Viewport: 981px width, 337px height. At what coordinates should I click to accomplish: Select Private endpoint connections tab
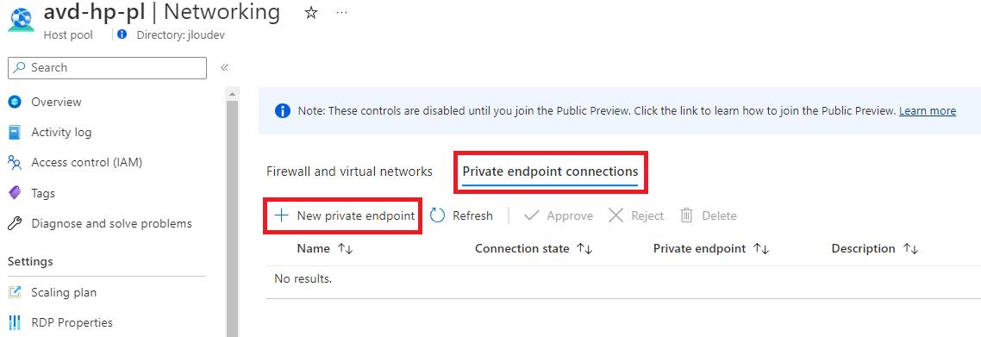[x=551, y=172]
